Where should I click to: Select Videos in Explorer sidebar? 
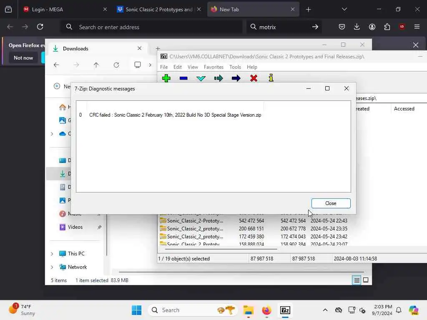(x=75, y=227)
